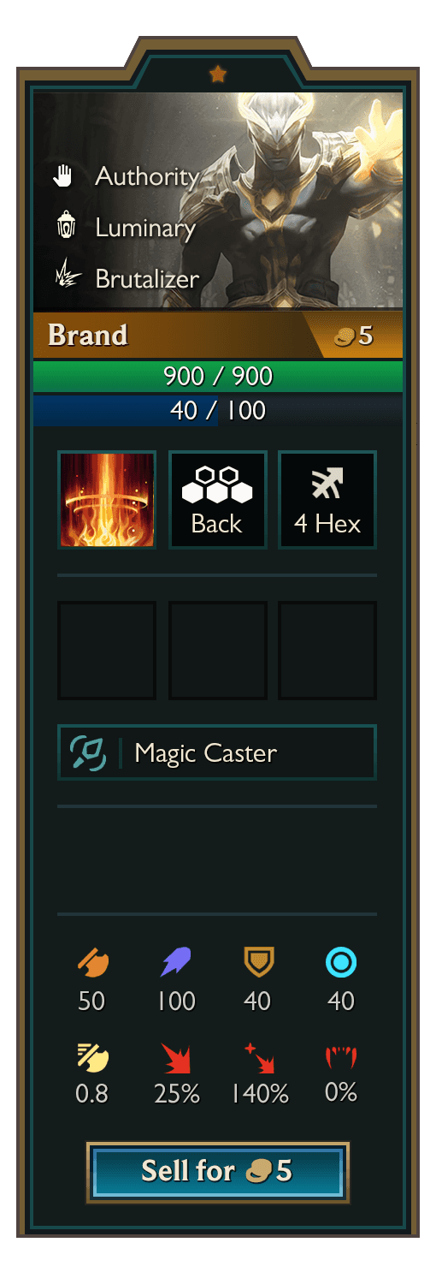Click the third empty item slot
The width and height of the screenshot is (436, 1284).
pyautogui.click(x=327, y=651)
